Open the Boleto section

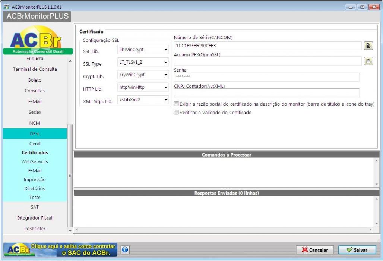point(35,80)
